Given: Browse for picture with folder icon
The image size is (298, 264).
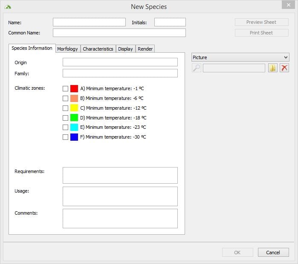Looking at the screenshot, I should coord(273,68).
